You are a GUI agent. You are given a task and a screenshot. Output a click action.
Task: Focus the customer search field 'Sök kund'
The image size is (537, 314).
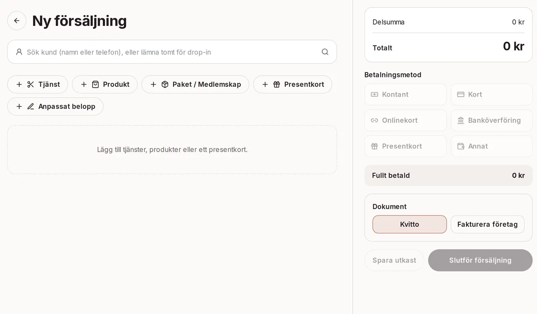pos(172,52)
